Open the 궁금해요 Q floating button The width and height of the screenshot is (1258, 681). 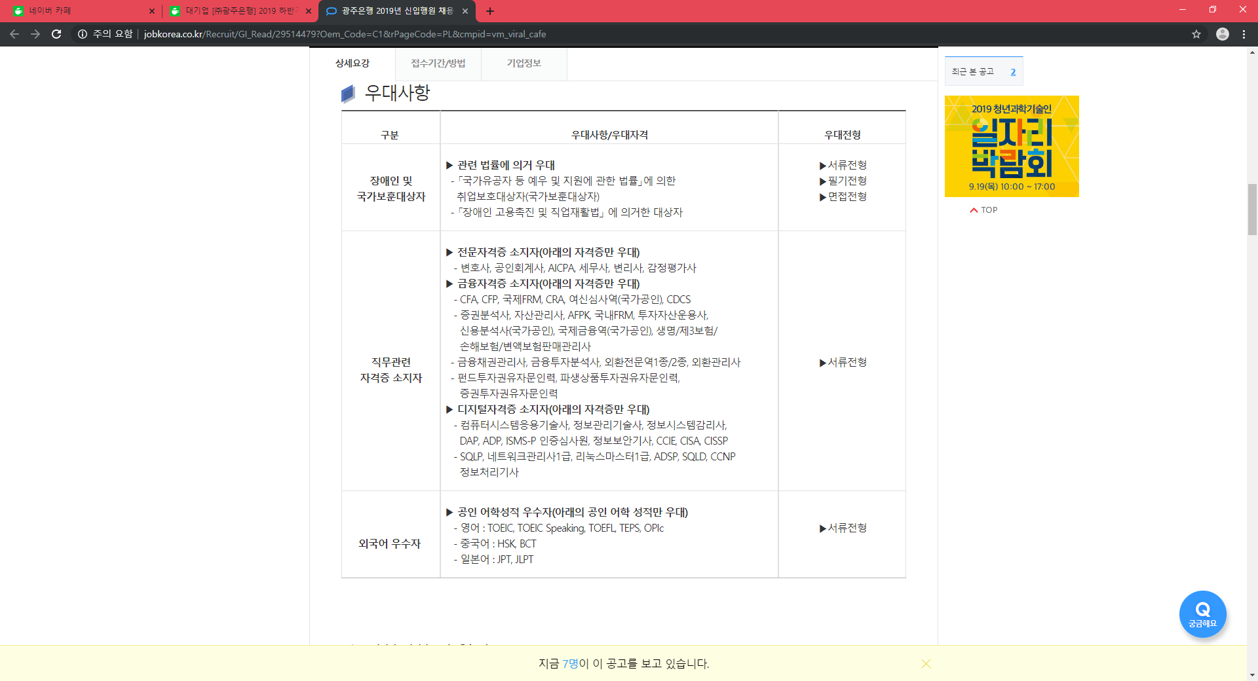[1203, 614]
